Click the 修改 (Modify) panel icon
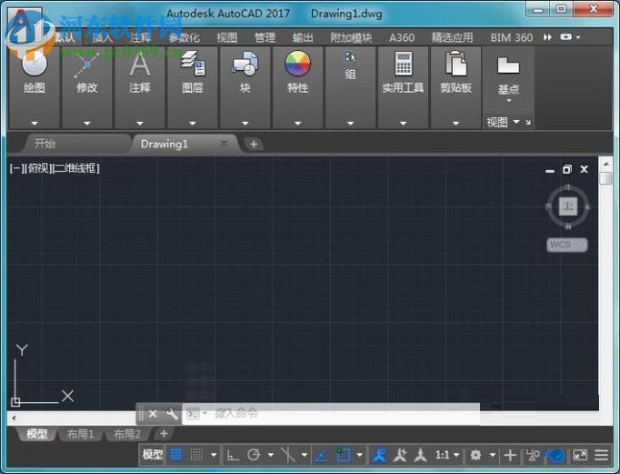 tap(86, 64)
